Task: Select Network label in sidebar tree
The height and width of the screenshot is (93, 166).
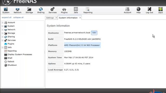Action: (x=11, y=29)
